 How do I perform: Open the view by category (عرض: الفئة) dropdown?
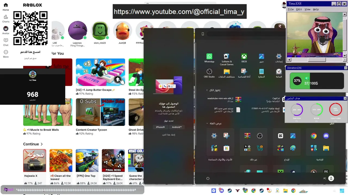pos(214,123)
